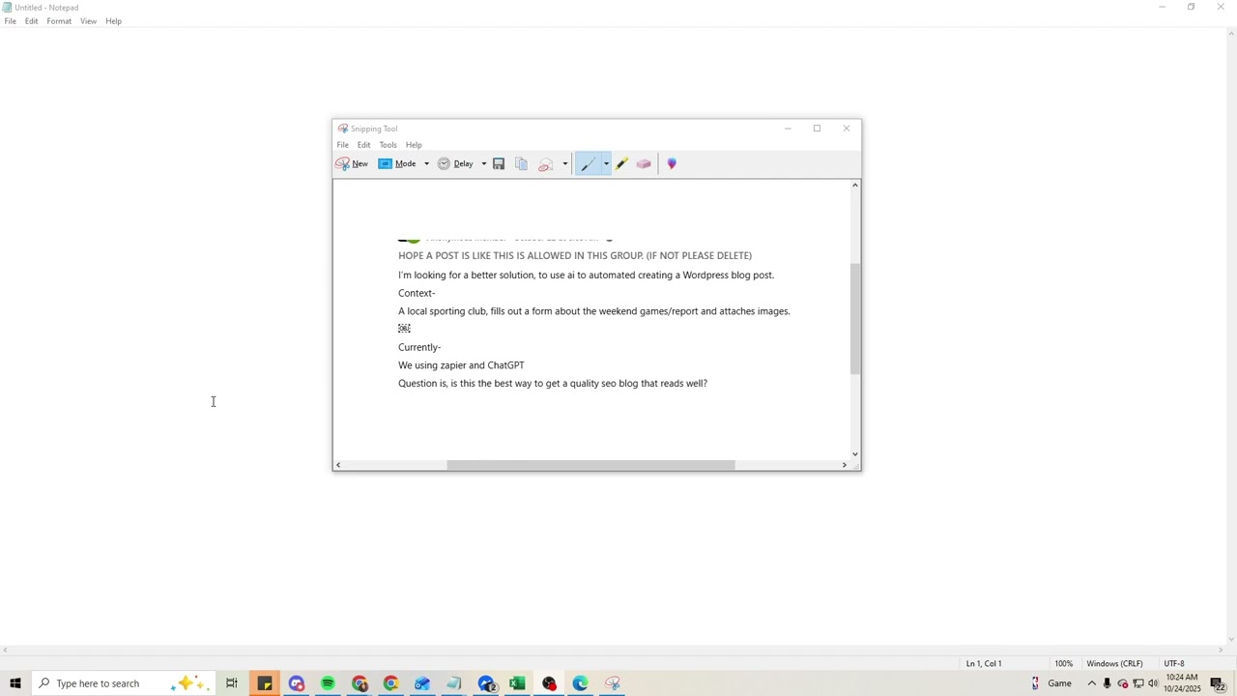Click the Windows Start button
The width and height of the screenshot is (1237, 696).
[15, 683]
